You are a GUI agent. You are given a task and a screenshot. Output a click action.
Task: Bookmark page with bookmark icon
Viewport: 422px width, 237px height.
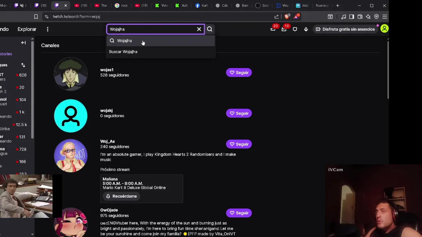pos(36,16)
